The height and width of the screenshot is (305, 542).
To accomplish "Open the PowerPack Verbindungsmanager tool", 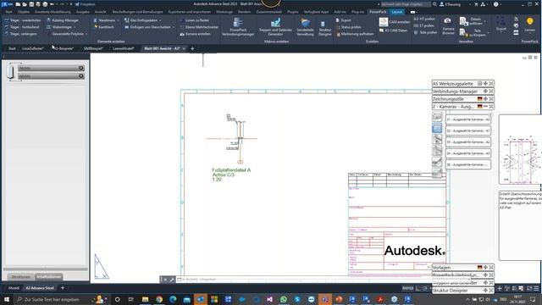I will point(238,26).
